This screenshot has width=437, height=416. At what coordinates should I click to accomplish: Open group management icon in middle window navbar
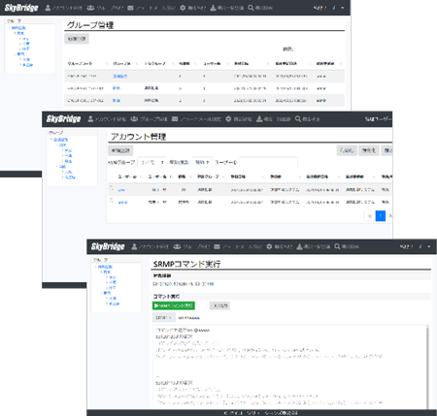coord(134,119)
